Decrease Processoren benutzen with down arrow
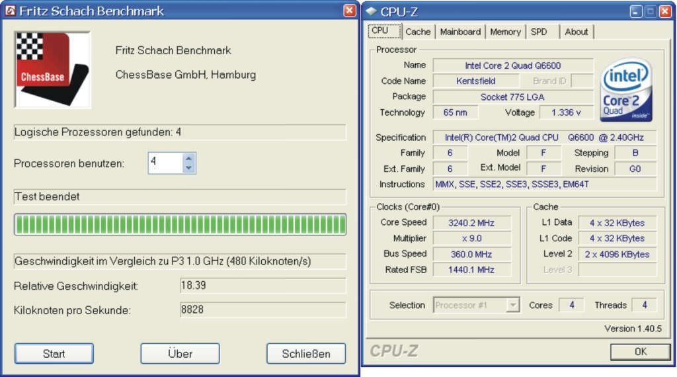Image resolution: width=677 pixels, height=377 pixels. pos(188,168)
